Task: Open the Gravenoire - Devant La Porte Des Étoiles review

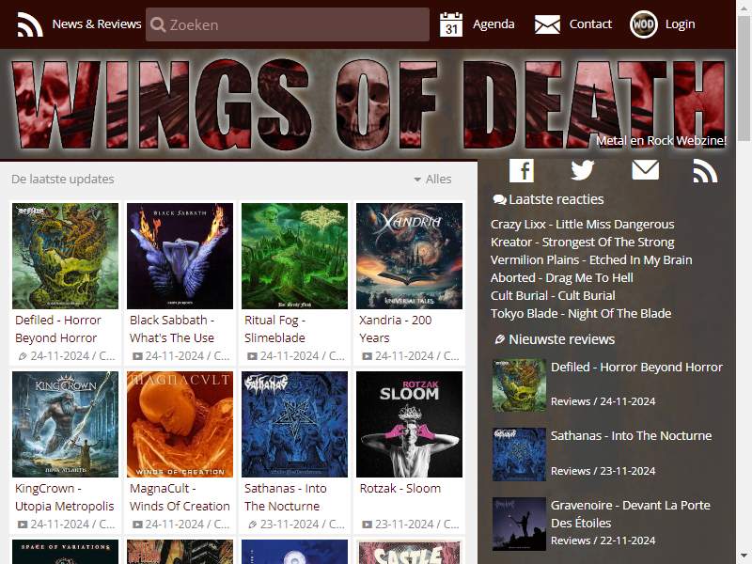Action: click(x=630, y=514)
